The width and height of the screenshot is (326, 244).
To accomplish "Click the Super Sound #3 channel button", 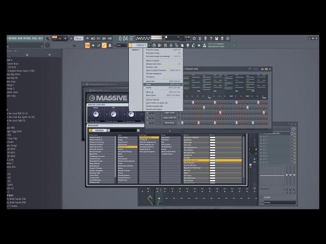I will [x=169, y=117].
